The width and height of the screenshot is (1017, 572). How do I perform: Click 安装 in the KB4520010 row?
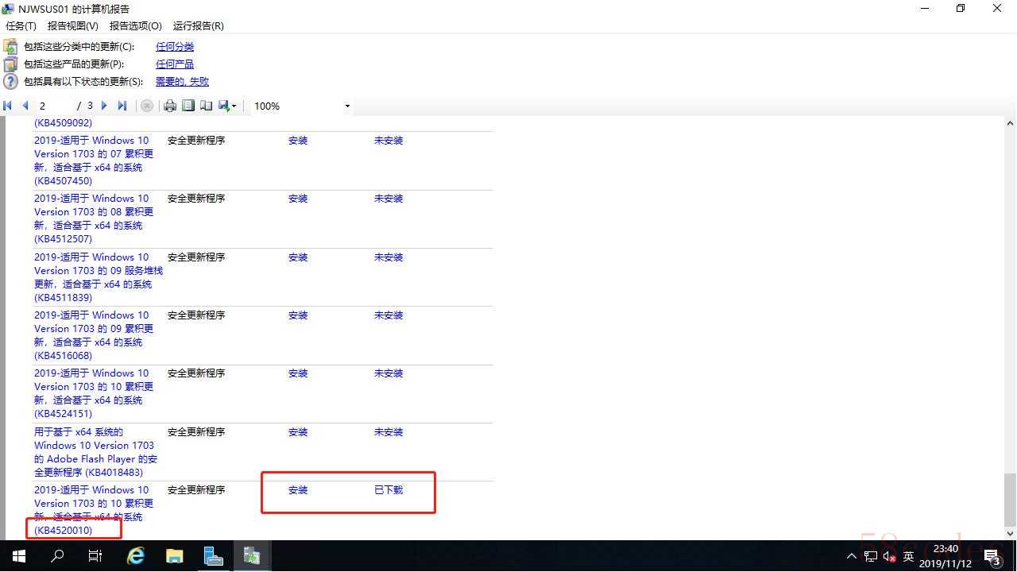pos(298,490)
